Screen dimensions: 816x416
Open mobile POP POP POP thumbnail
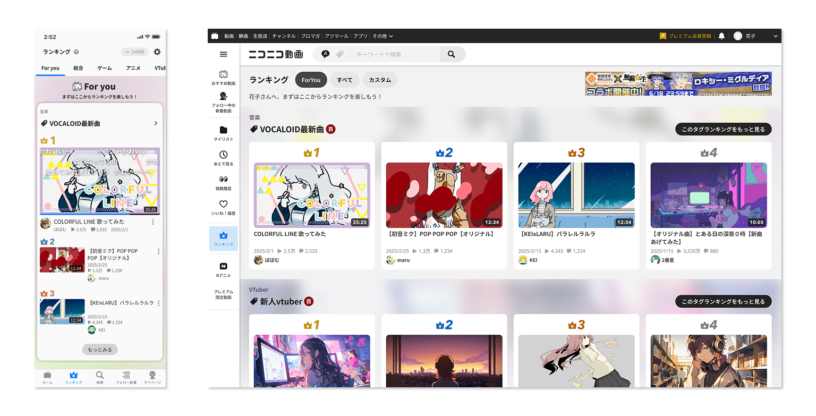(62, 259)
